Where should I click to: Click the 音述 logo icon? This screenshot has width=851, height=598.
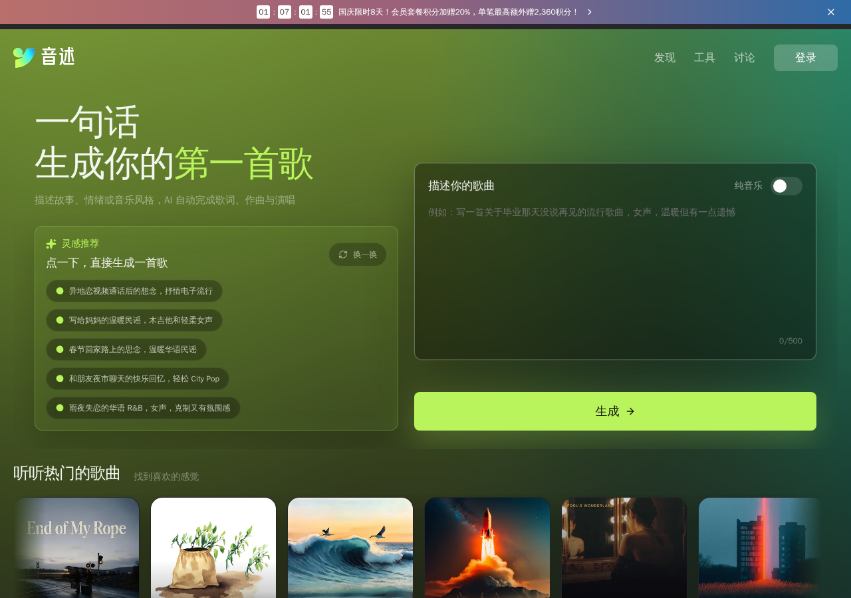[x=24, y=57]
